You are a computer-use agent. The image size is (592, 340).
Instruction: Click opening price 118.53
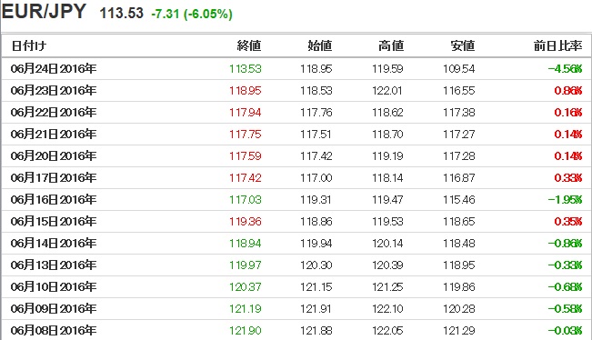click(x=316, y=91)
